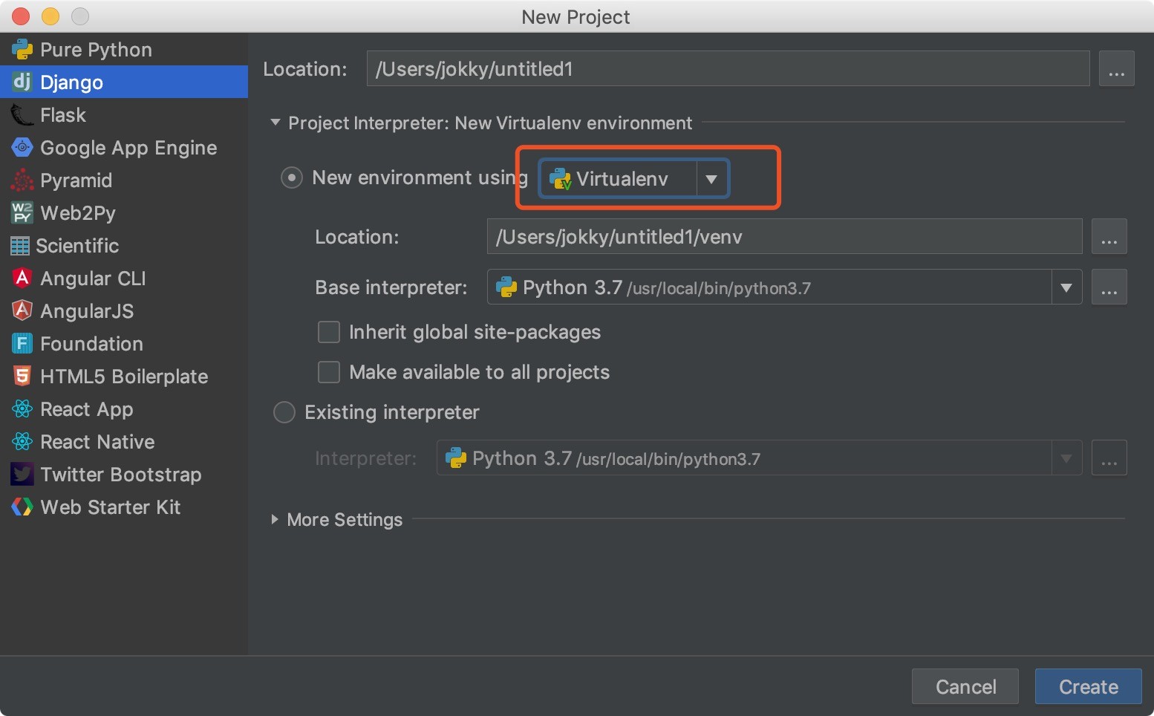Click the Google App Engine icon

pyautogui.click(x=22, y=148)
